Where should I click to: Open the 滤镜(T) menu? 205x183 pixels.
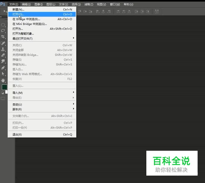(x=89, y=4)
